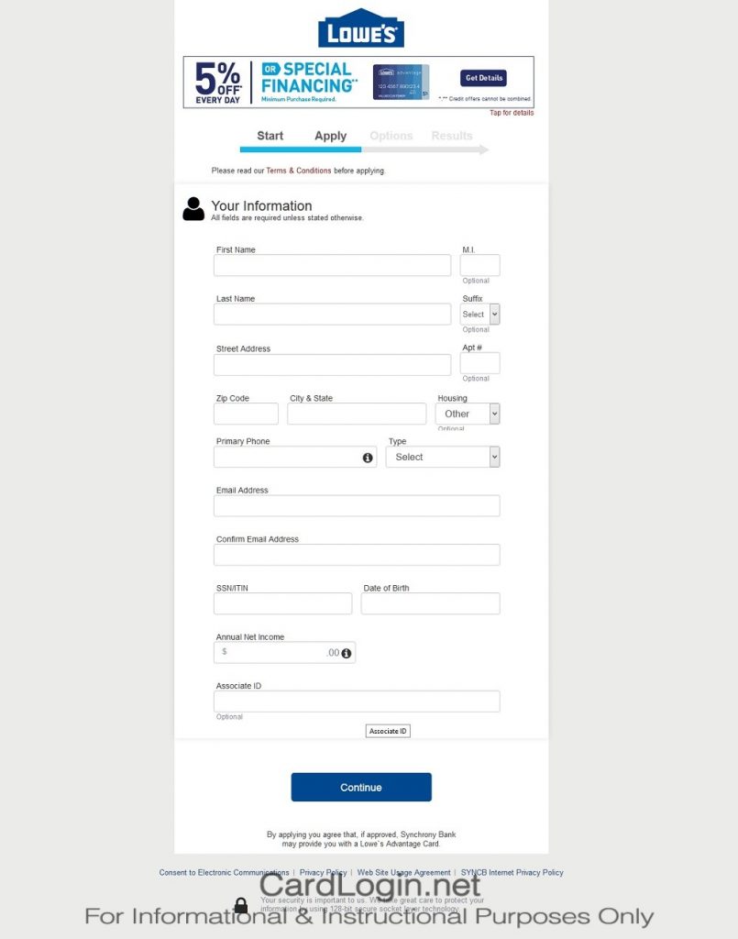Click the Annual Net Income info icon
The width and height of the screenshot is (738, 939).
coord(346,653)
